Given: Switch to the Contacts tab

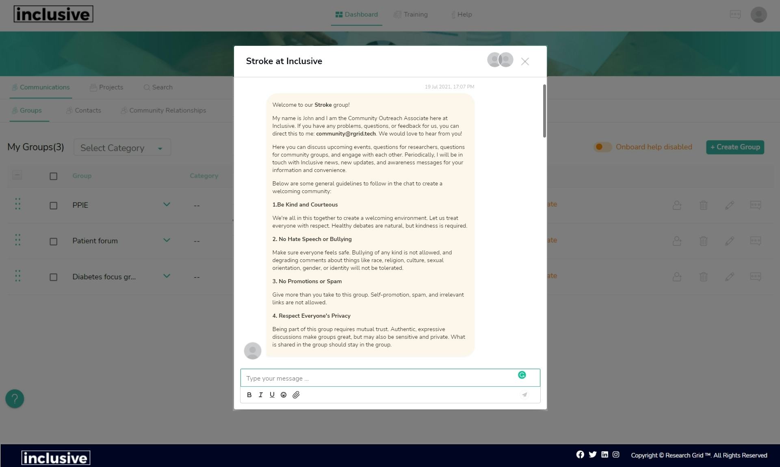Looking at the screenshot, I should point(88,110).
